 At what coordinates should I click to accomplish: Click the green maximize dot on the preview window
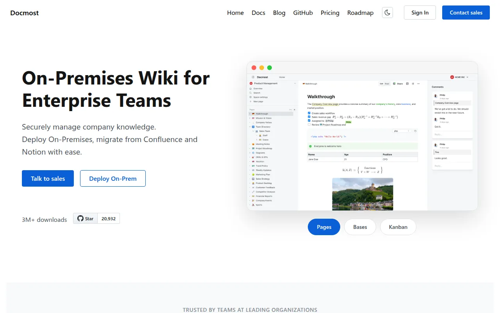pos(270,68)
